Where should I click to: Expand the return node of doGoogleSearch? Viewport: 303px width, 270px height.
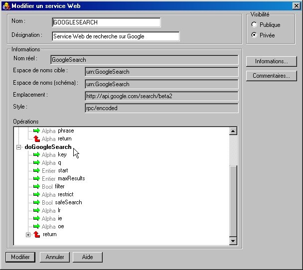28,235
